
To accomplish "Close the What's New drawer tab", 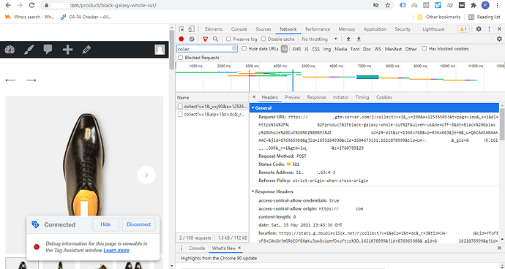I will pos(239,248).
